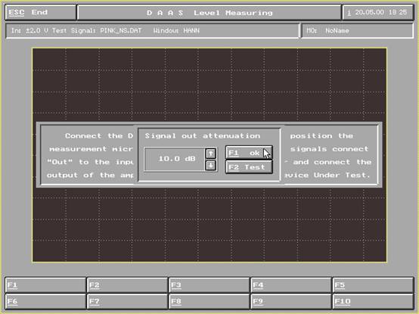Click the Window HANN status text
The height and width of the screenshot is (314, 419).
tap(176, 31)
